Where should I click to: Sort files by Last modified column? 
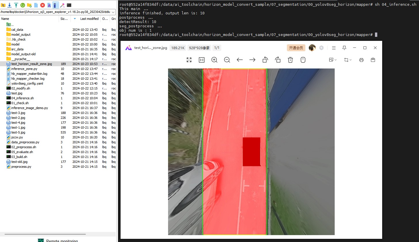89,19
